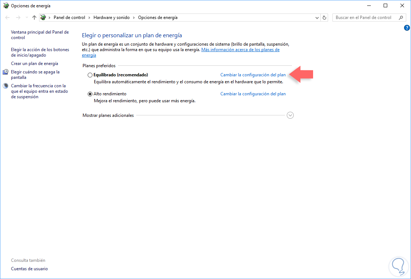Select the Alto rendimiento radio button
This screenshot has height=279, width=411.
pos(90,94)
